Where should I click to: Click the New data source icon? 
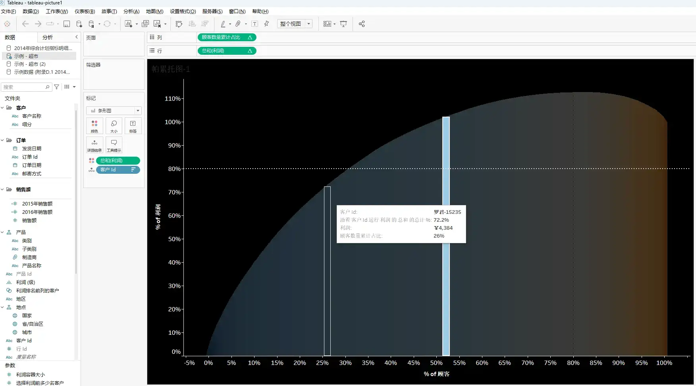tap(79, 24)
